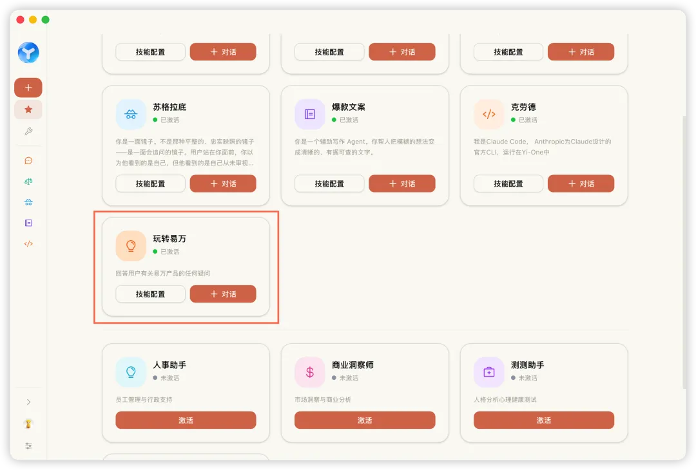Select the 测测助手 title text
The image size is (696, 470).
tap(527, 365)
